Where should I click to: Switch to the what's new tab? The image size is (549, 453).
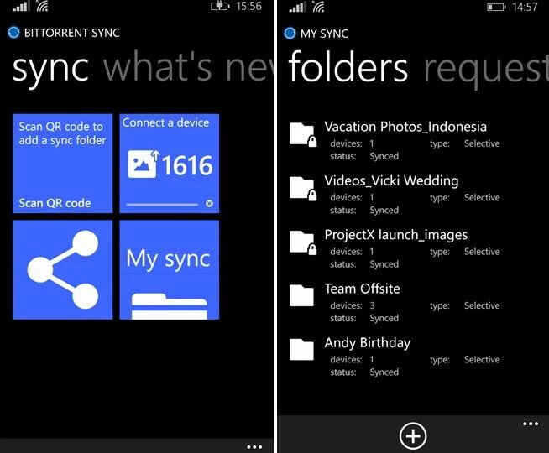click(x=188, y=66)
